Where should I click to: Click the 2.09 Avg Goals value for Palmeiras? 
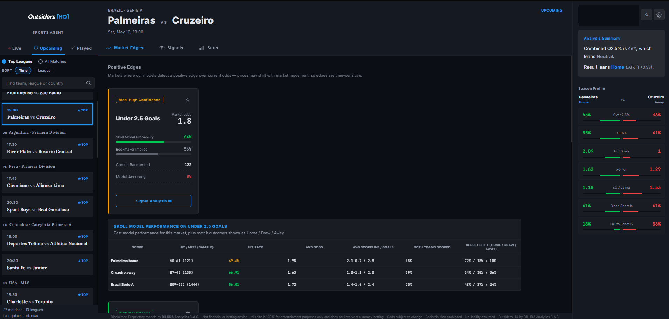pos(588,151)
